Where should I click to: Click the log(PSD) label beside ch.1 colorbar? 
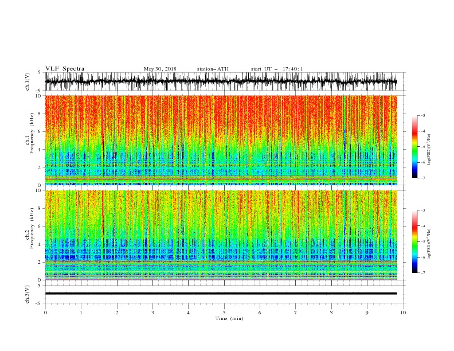point(429,150)
